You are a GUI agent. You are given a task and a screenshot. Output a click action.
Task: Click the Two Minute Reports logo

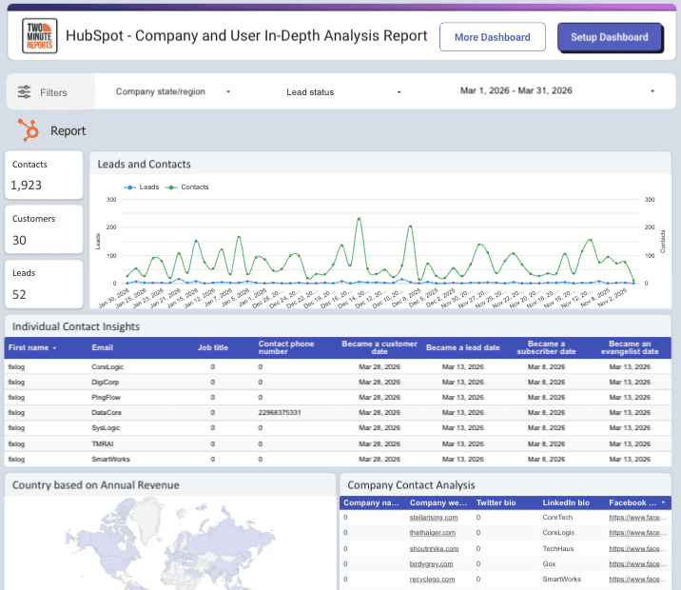tap(40, 35)
